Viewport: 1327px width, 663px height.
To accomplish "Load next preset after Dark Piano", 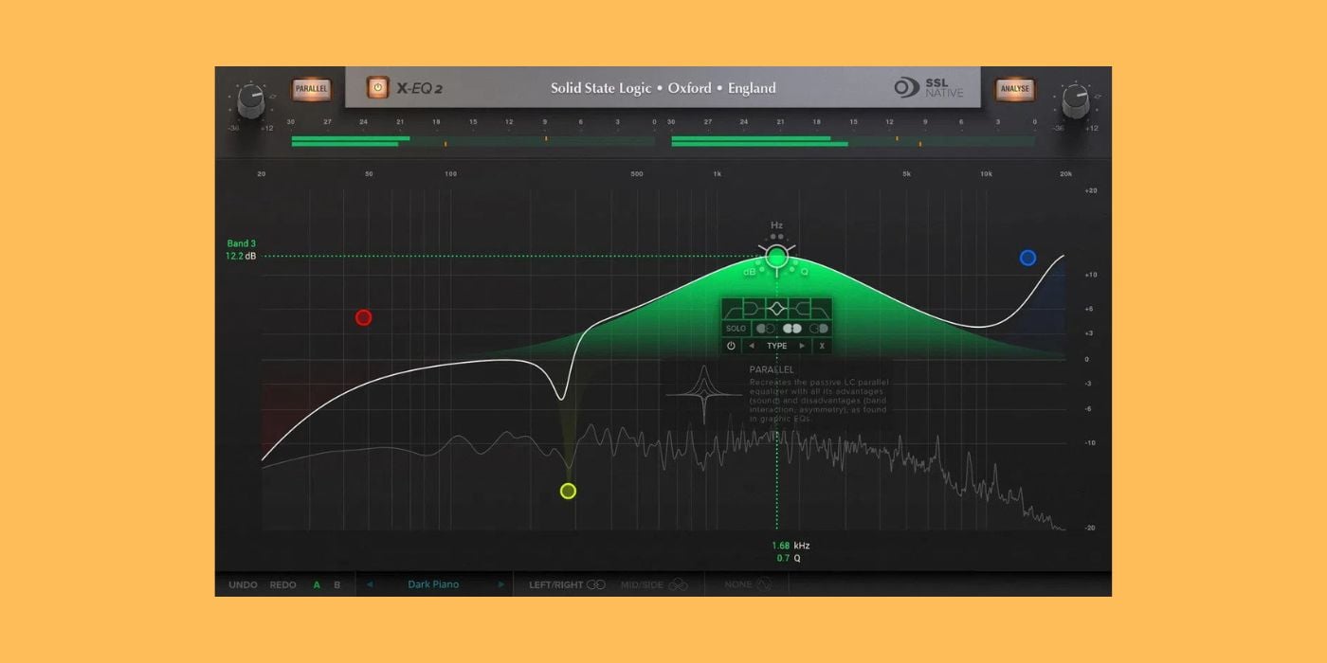I will (501, 584).
